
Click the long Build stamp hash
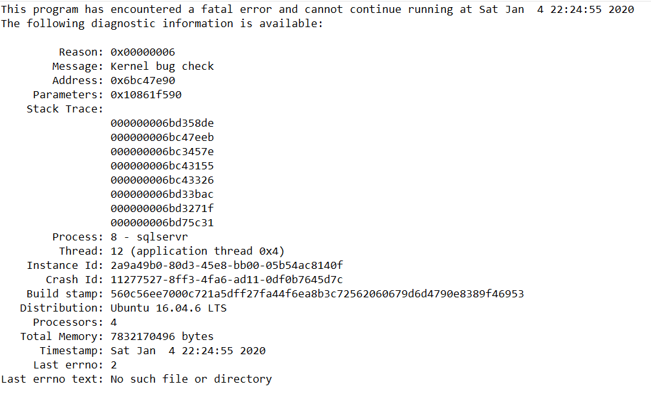click(317, 293)
